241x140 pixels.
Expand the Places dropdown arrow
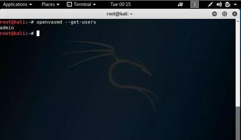tap(58, 5)
